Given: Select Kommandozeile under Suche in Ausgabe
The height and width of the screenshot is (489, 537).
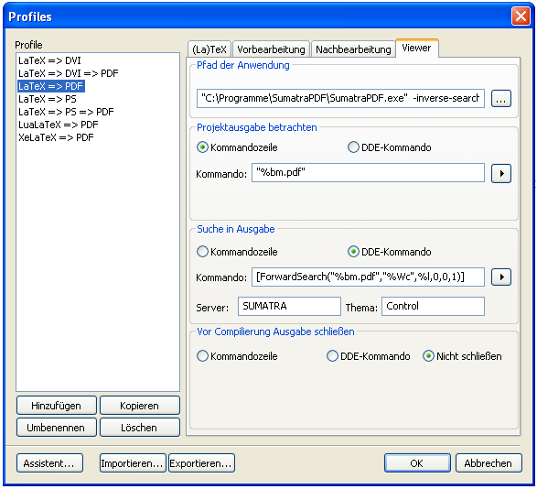Looking at the screenshot, I should click(x=237, y=252).
